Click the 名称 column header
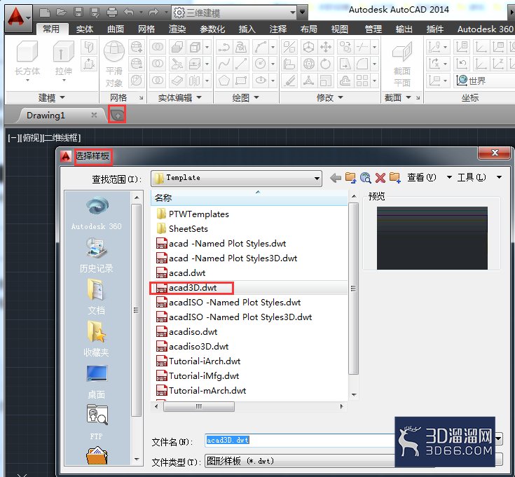Screen dimensions: 515x477 point(249,198)
